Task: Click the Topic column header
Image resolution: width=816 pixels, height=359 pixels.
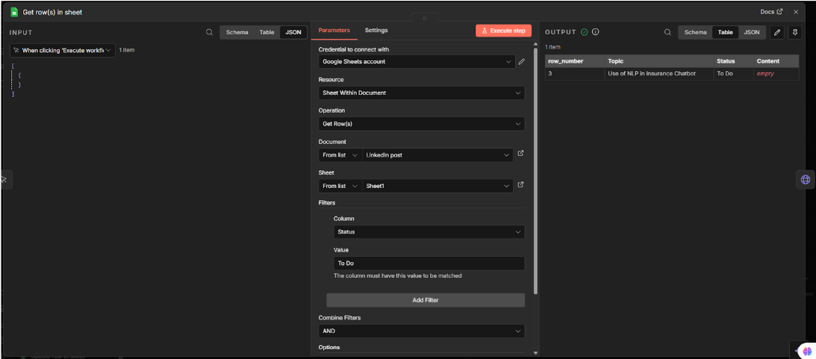Action: (659, 61)
